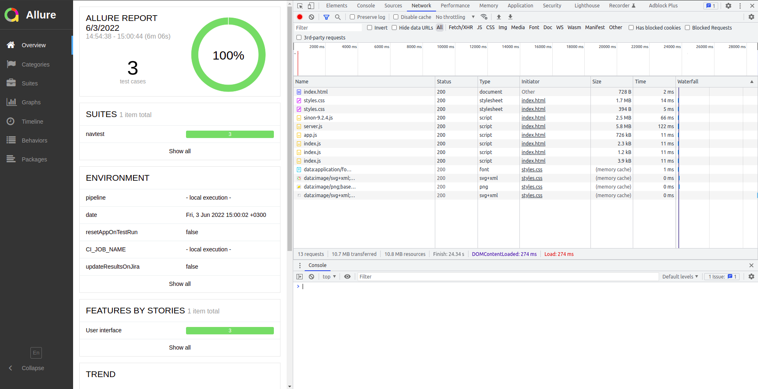Enable the Preserve log checkbox

pyautogui.click(x=352, y=17)
